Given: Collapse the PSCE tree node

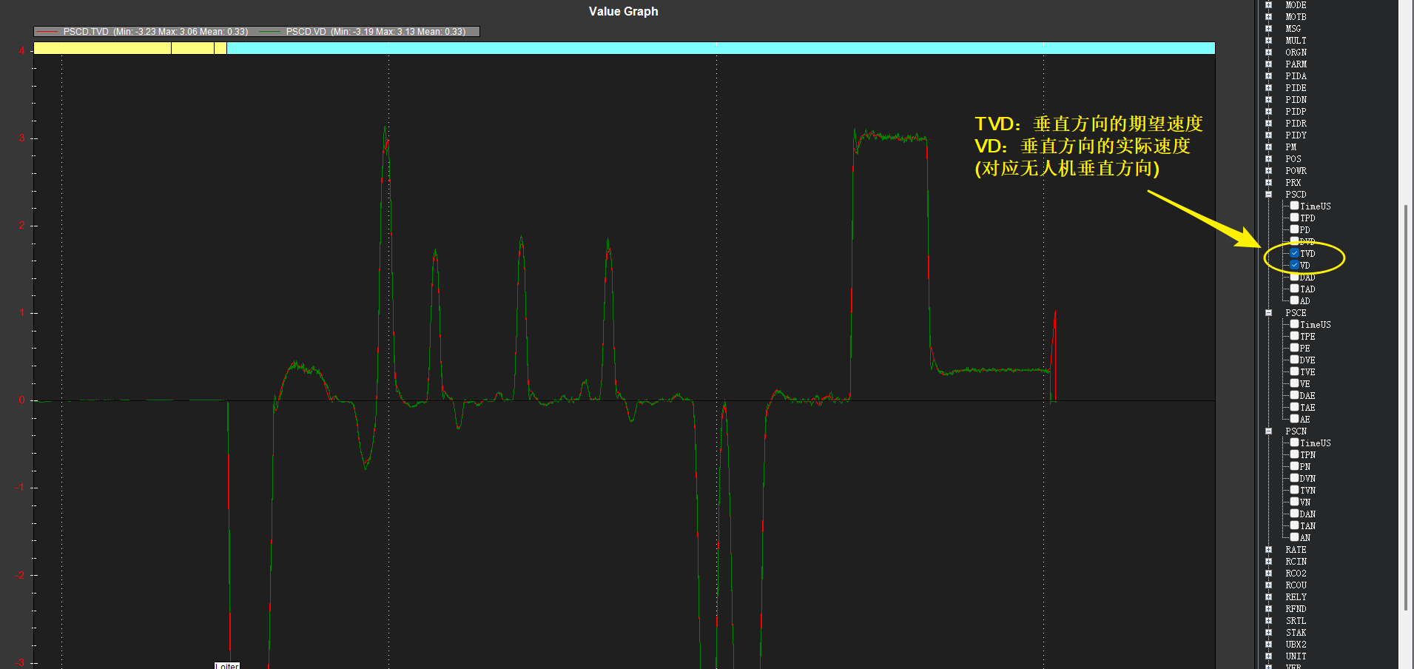Looking at the screenshot, I should click(1268, 313).
